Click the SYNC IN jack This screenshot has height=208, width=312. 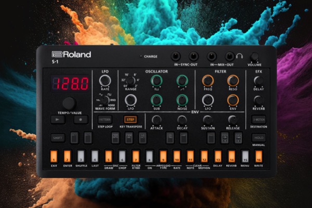[176, 56]
